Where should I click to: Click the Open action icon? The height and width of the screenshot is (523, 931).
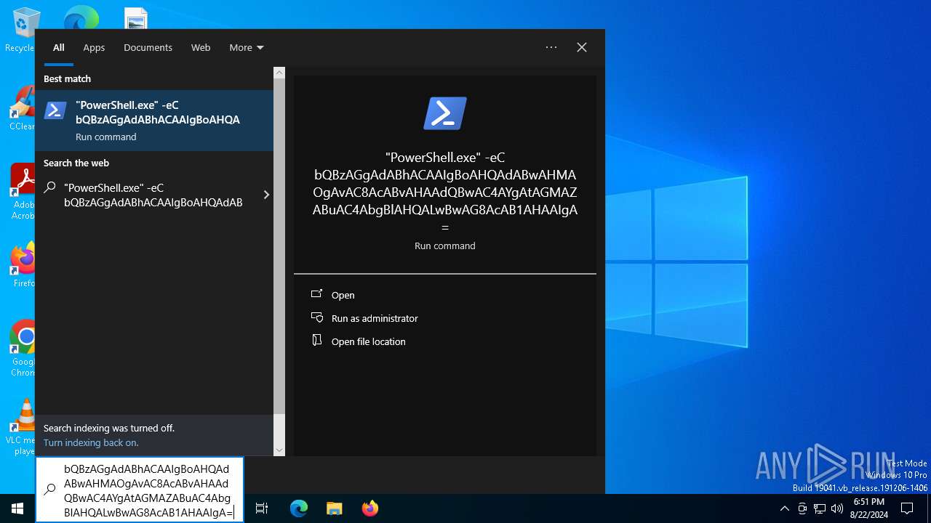coord(316,294)
